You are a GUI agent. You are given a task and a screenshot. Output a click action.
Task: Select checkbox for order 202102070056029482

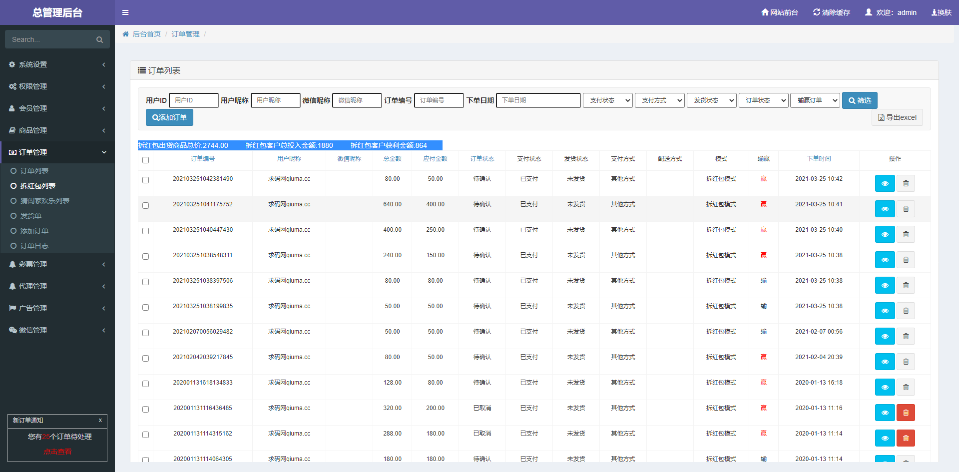(145, 333)
